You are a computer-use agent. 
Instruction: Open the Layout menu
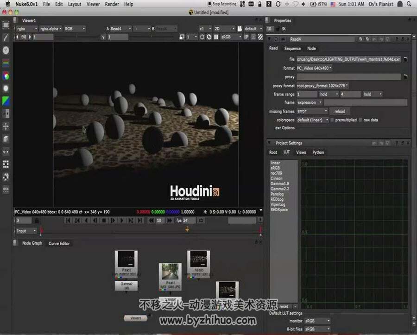[x=75, y=4]
